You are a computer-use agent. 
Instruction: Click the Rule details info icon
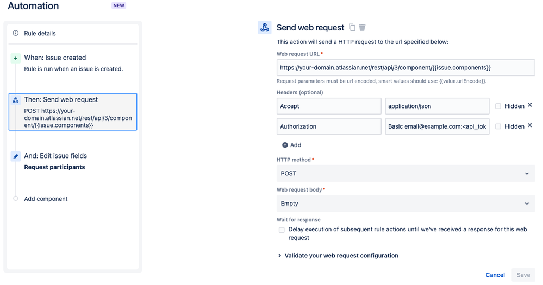tap(16, 33)
